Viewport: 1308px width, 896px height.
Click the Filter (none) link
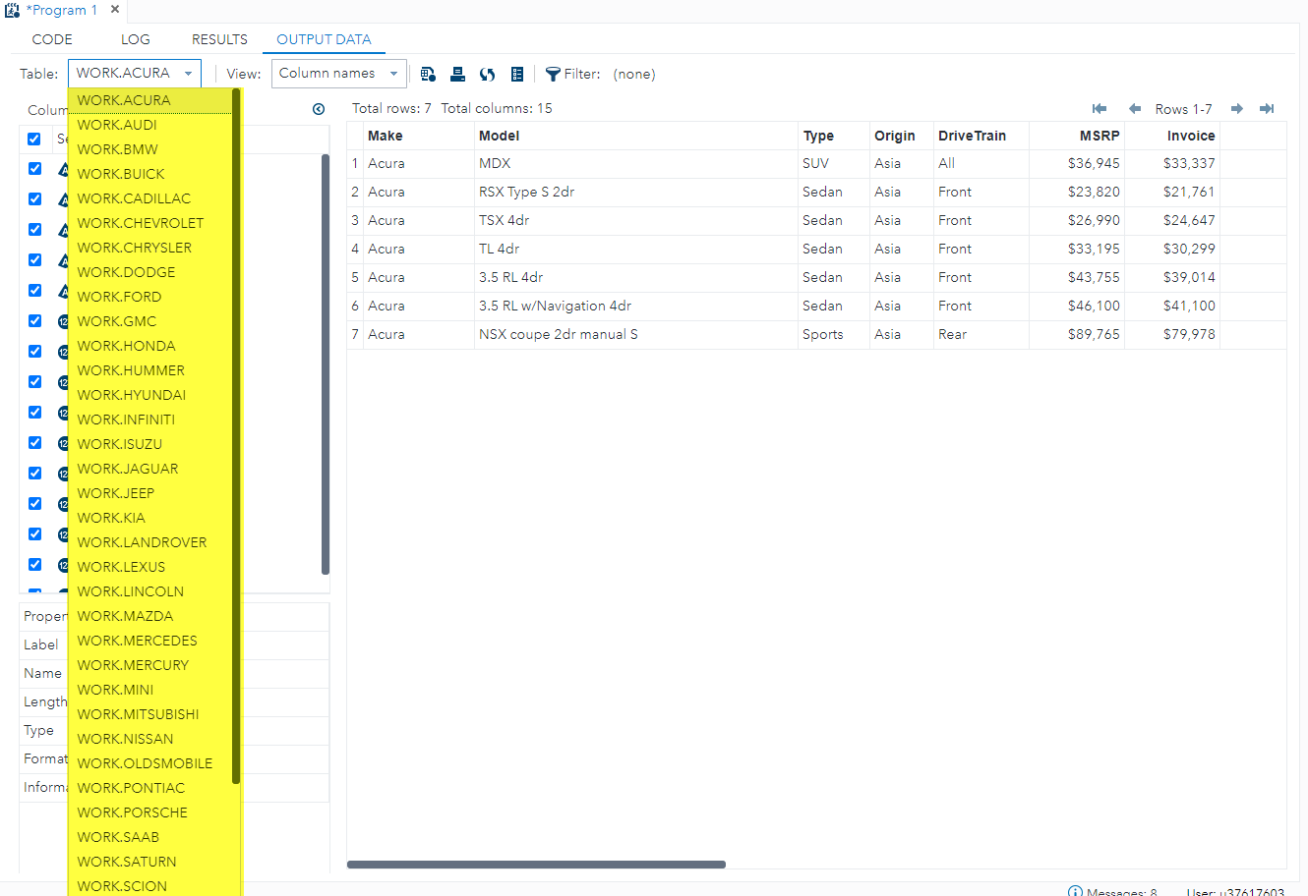633,74
